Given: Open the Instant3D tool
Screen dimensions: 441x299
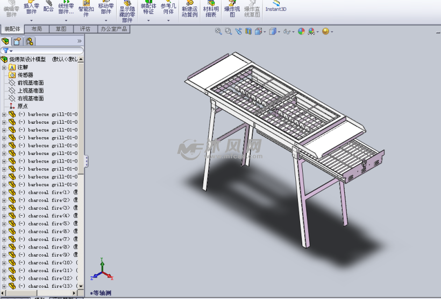Looking at the screenshot, I should (x=275, y=6).
